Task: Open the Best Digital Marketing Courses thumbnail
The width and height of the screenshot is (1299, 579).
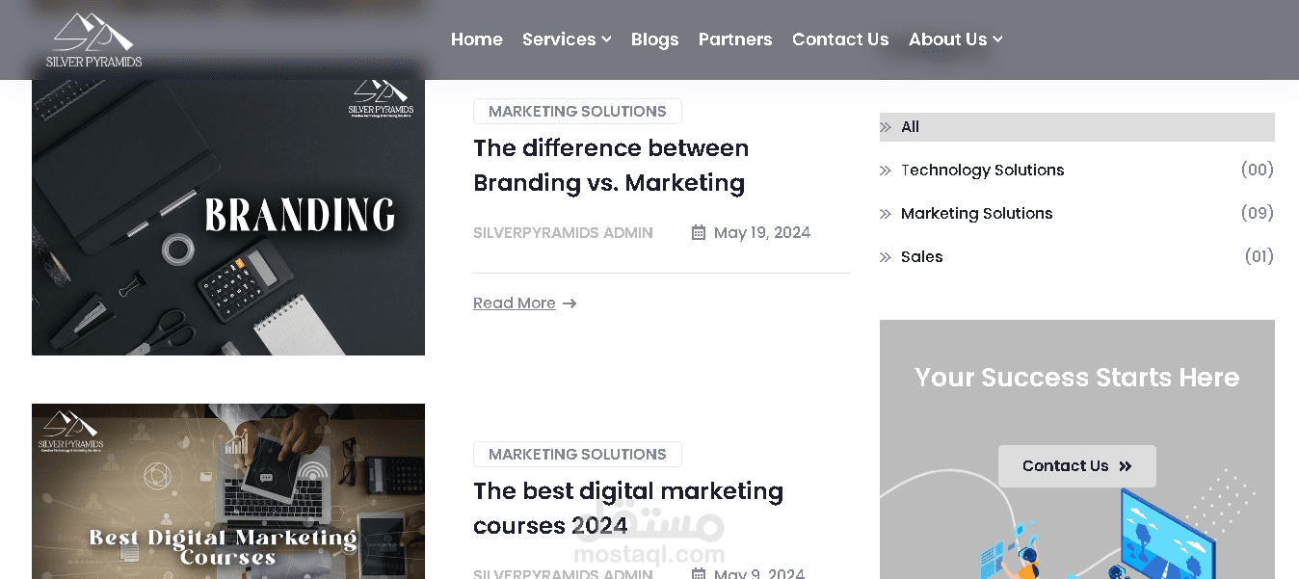Action: point(228,491)
